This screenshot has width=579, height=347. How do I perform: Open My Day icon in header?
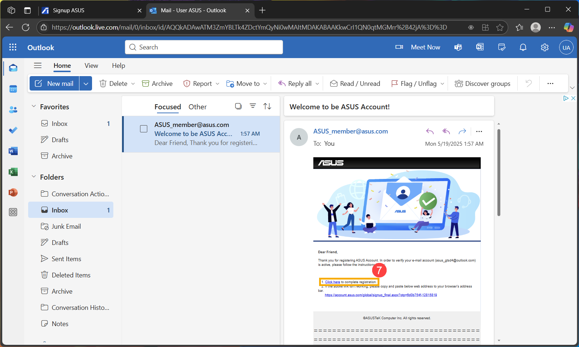(501, 47)
